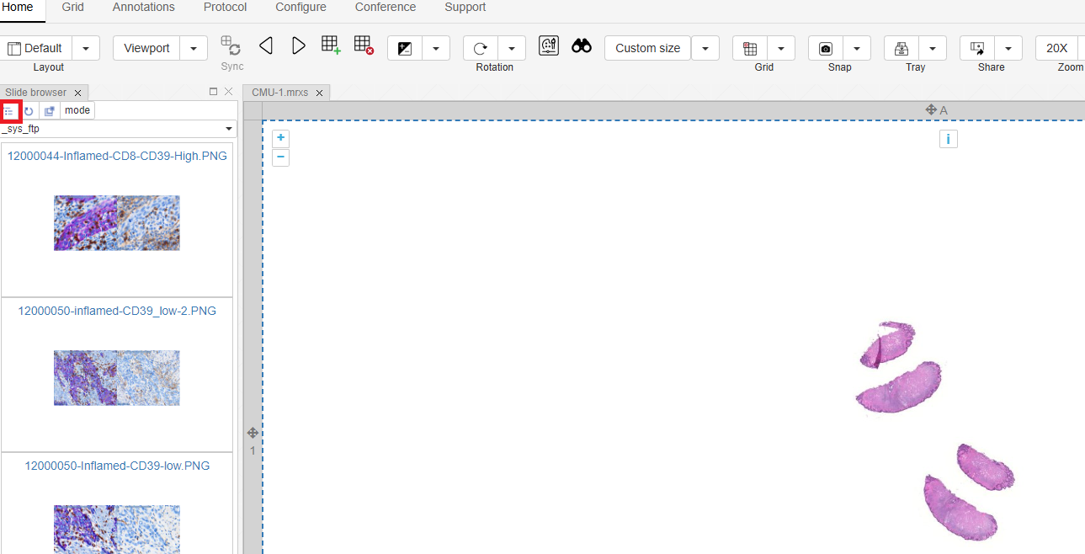Refresh the slide browser list
This screenshot has width=1085, height=554.
(29, 111)
